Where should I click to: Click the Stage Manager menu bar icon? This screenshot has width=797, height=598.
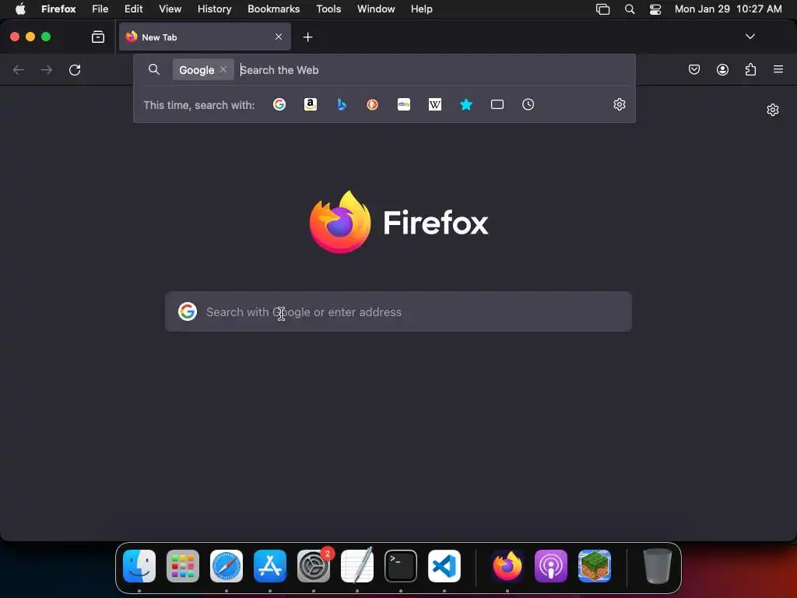click(602, 9)
